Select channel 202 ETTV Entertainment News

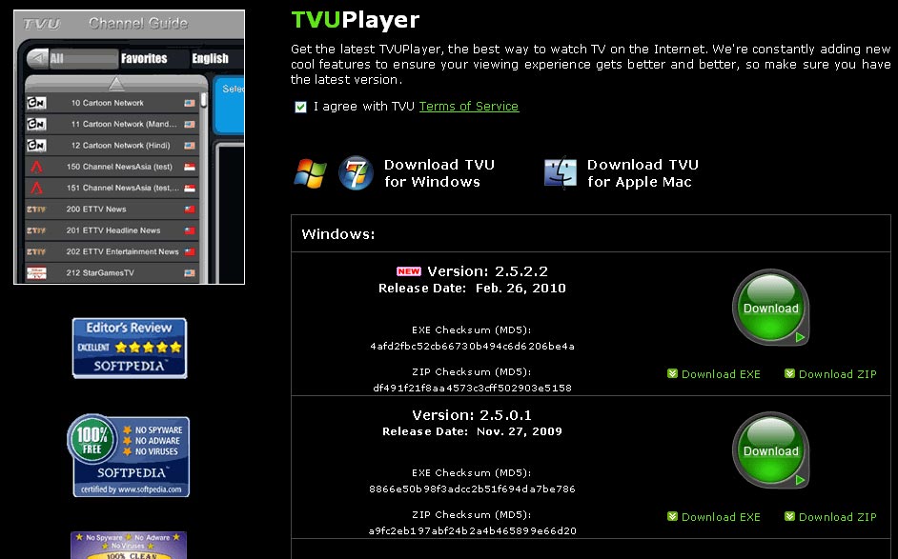pyautogui.click(x=112, y=251)
